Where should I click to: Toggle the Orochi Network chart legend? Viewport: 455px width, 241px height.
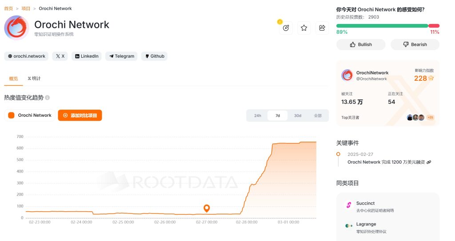(30, 115)
